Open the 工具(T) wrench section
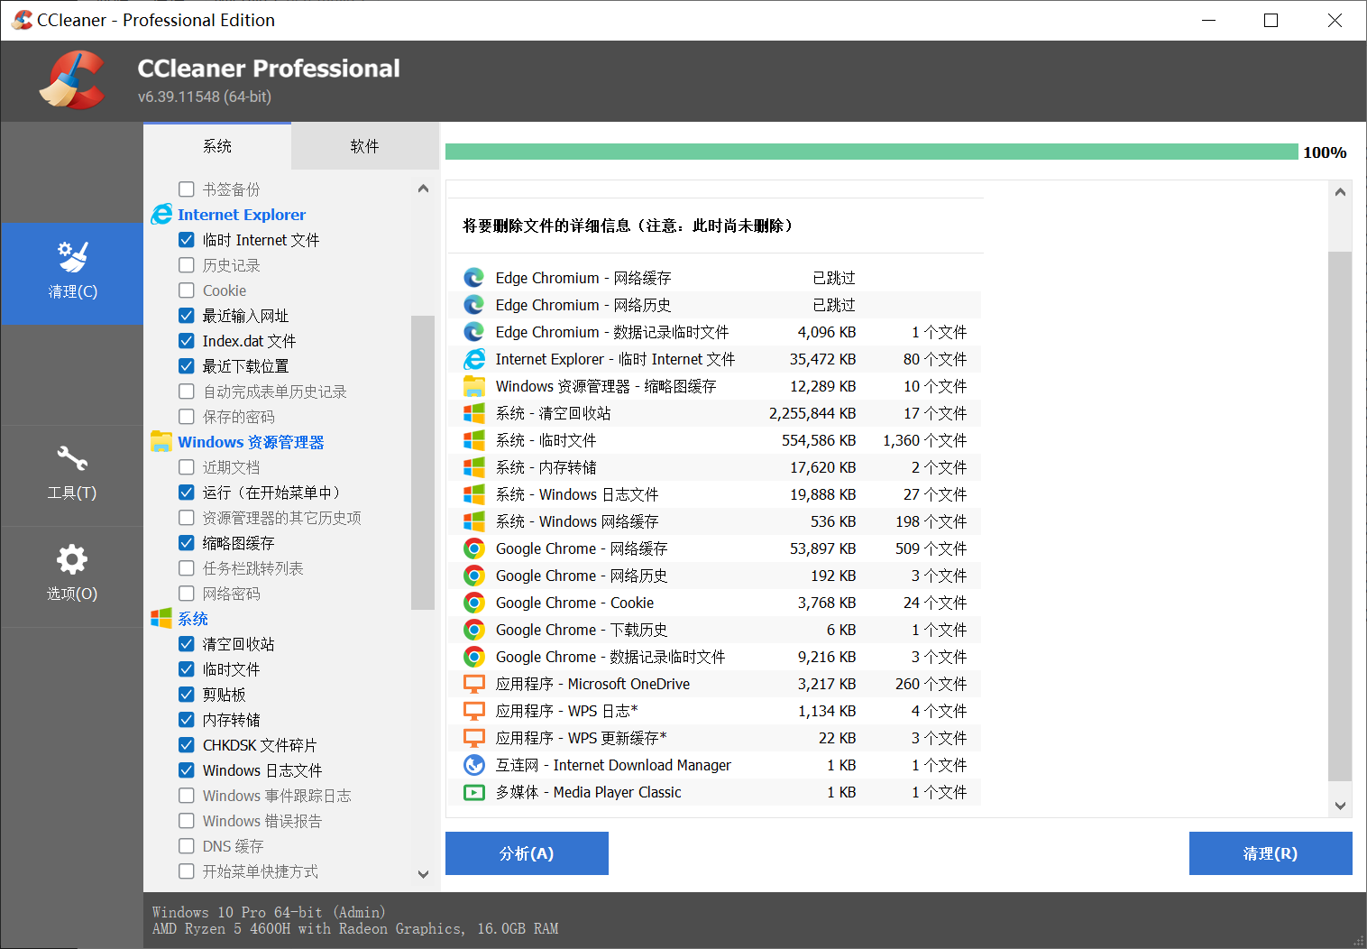Viewport: 1367px width, 949px height. tap(72, 474)
